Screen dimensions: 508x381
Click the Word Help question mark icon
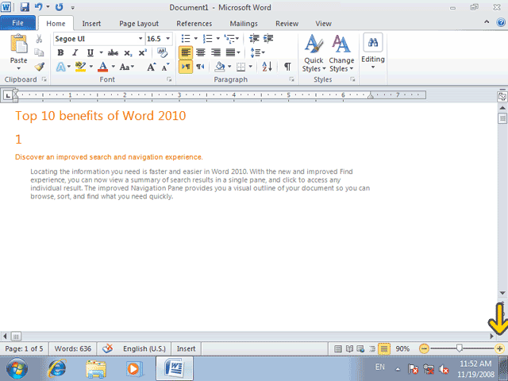(501, 22)
